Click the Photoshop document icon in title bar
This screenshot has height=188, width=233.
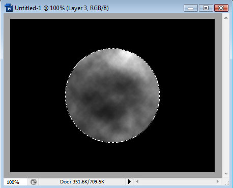click(9, 8)
